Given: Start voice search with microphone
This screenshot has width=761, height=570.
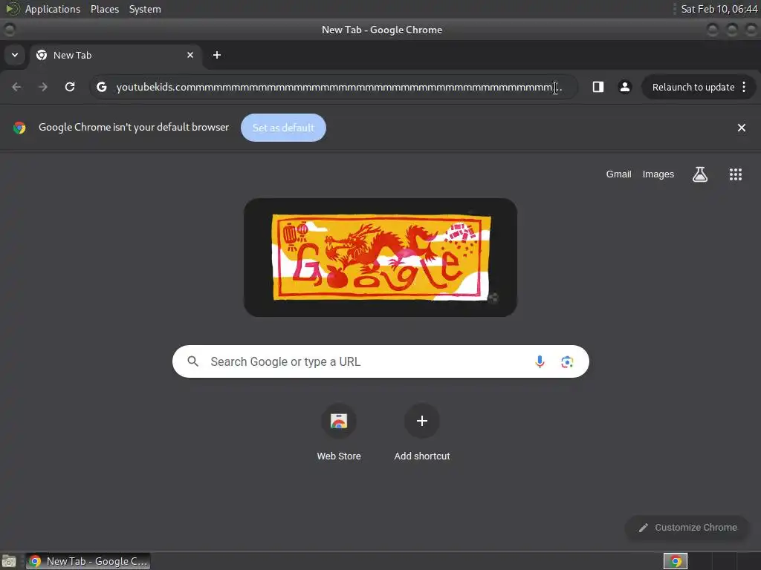Looking at the screenshot, I should pyautogui.click(x=540, y=361).
